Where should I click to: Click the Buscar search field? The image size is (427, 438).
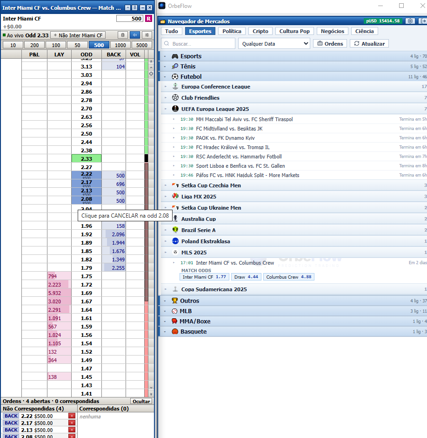(198, 44)
